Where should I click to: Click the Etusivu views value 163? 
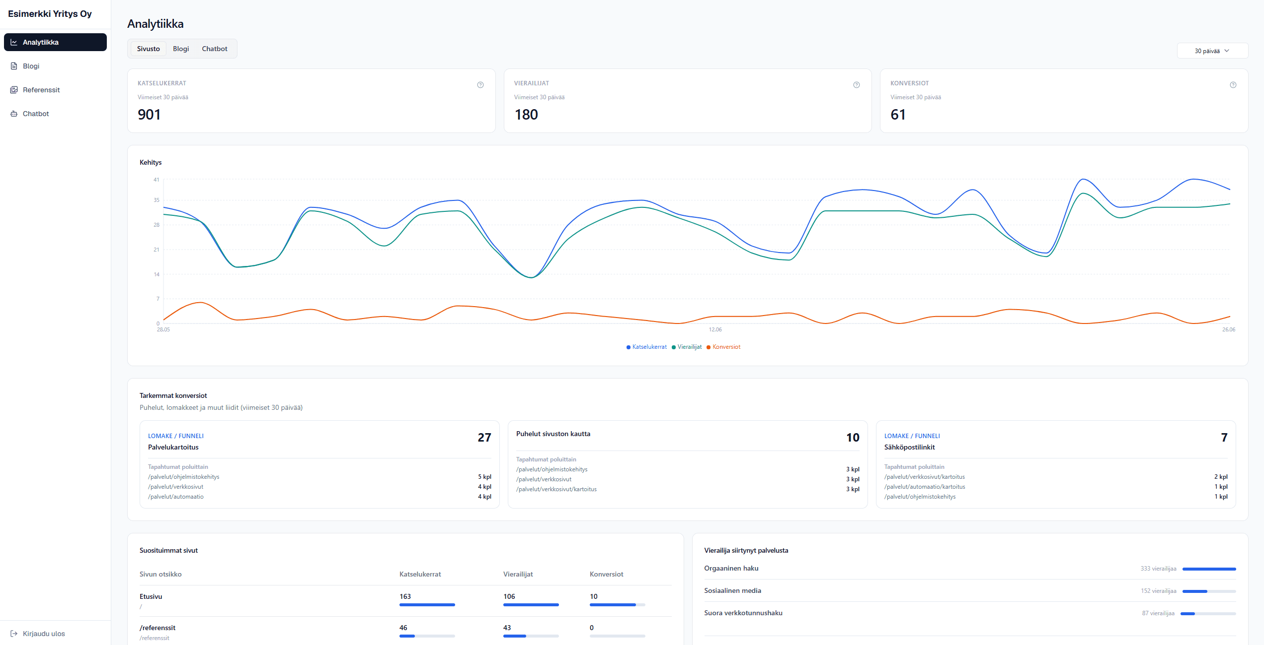(x=405, y=596)
